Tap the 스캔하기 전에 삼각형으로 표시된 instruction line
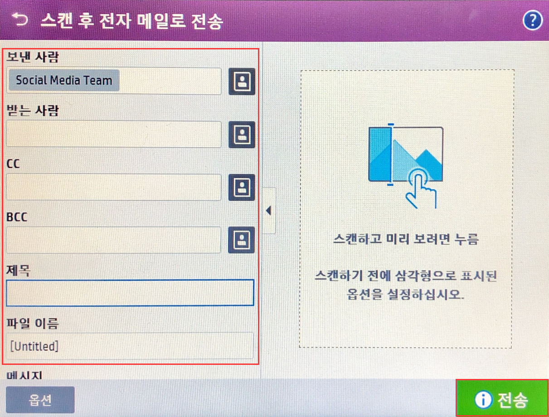The image size is (549, 417). point(406,276)
